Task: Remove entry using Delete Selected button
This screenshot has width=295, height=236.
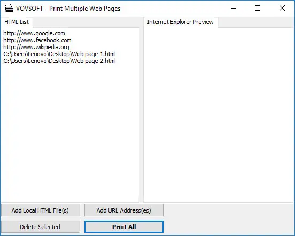Action: [41, 227]
